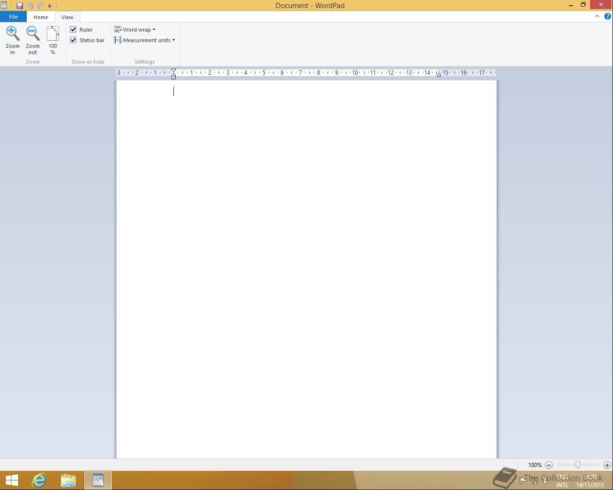Expand the Word wrap dropdown

click(x=135, y=30)
